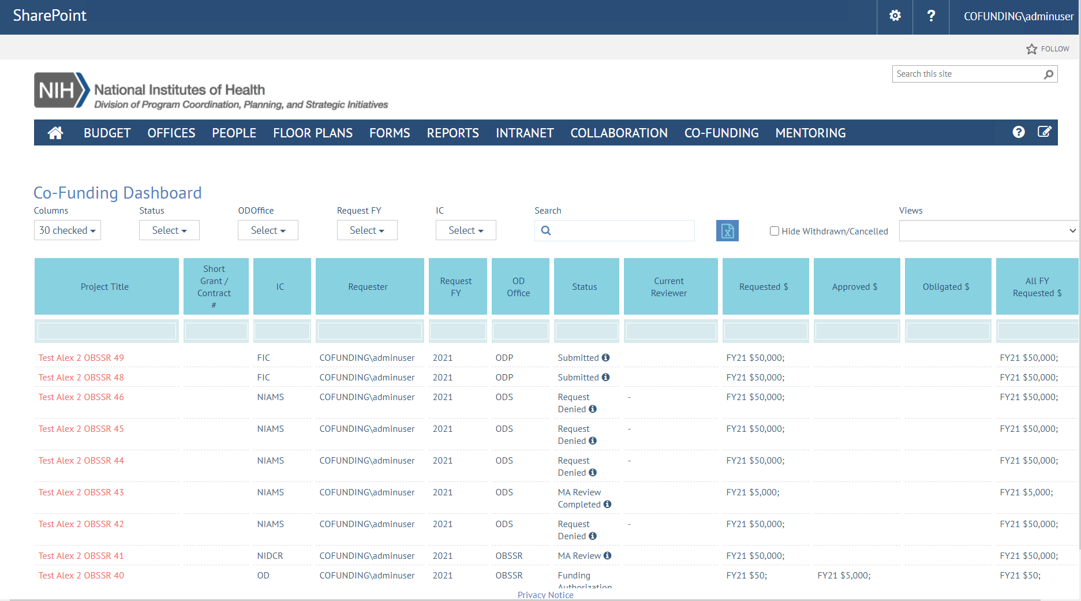Open the CO-FUNDING menu item
Screen dimensions: 1081x601
click(721, 133)
